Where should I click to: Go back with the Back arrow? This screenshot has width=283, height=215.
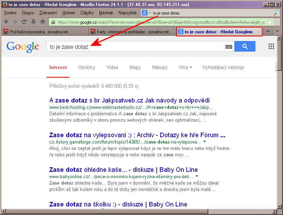point(6,22)
